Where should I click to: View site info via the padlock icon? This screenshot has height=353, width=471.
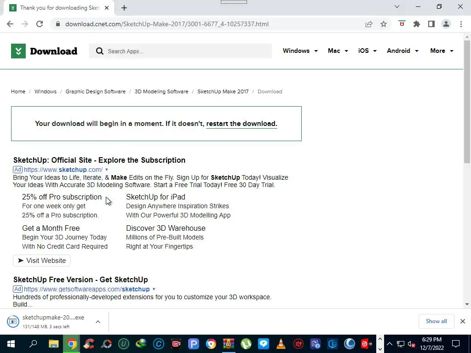pyautogui.click(x=58, y=24)
